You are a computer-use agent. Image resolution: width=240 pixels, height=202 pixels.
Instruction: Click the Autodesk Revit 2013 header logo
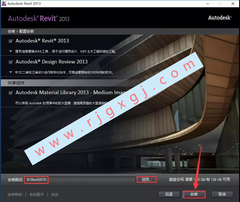pos(39,18)
